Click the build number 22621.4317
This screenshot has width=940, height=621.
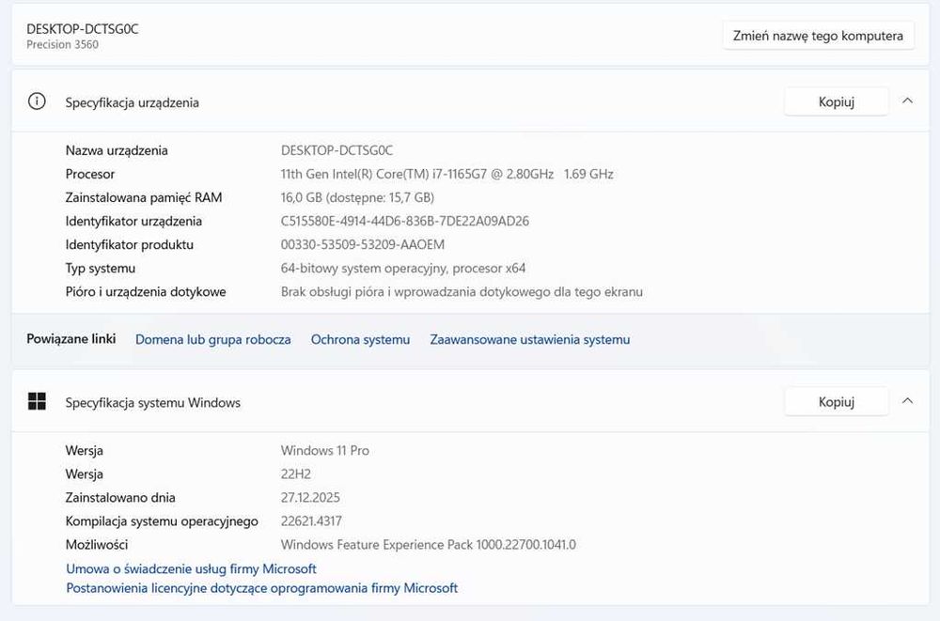click(311, 520)
